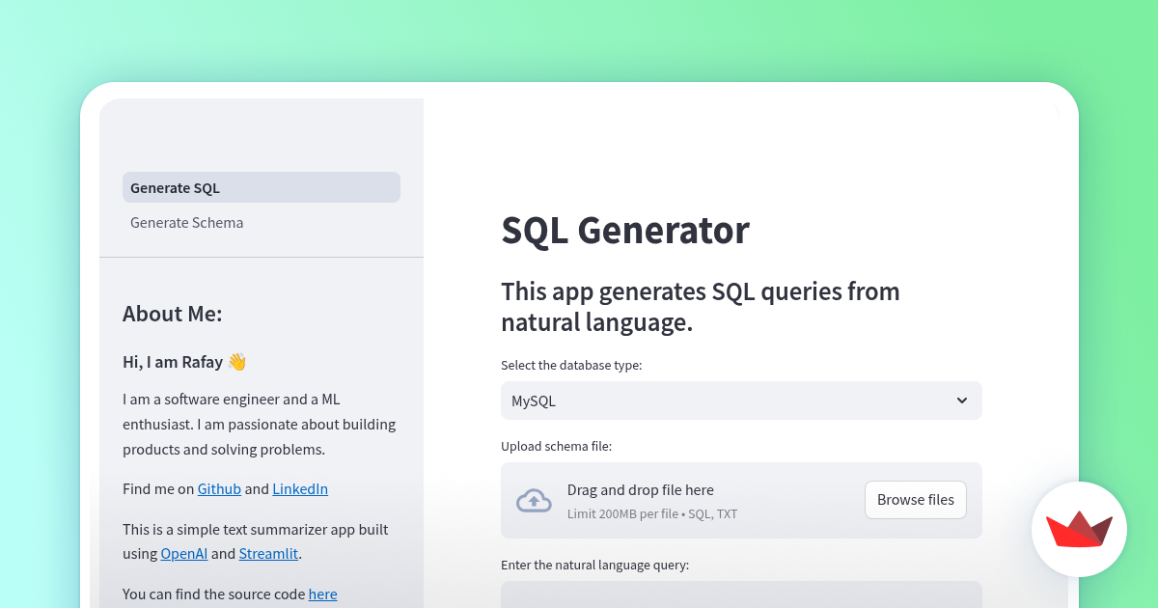
Task: Open the database type dropdown showing MySQL
Action: click(x=741, y=400)
